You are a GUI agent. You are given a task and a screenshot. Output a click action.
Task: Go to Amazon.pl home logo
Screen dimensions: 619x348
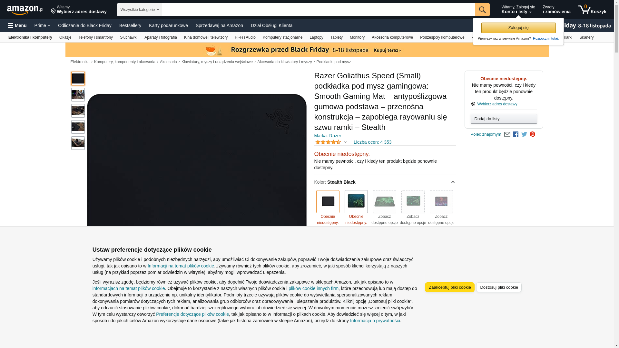click(x=25, y=10)
